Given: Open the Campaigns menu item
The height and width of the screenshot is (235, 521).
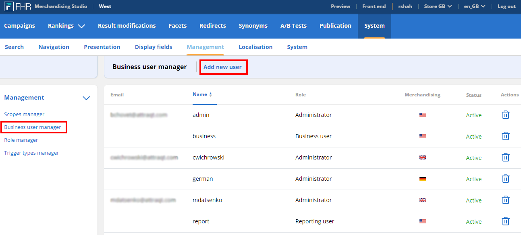Looking at the screenshot, I should [19, 26].
